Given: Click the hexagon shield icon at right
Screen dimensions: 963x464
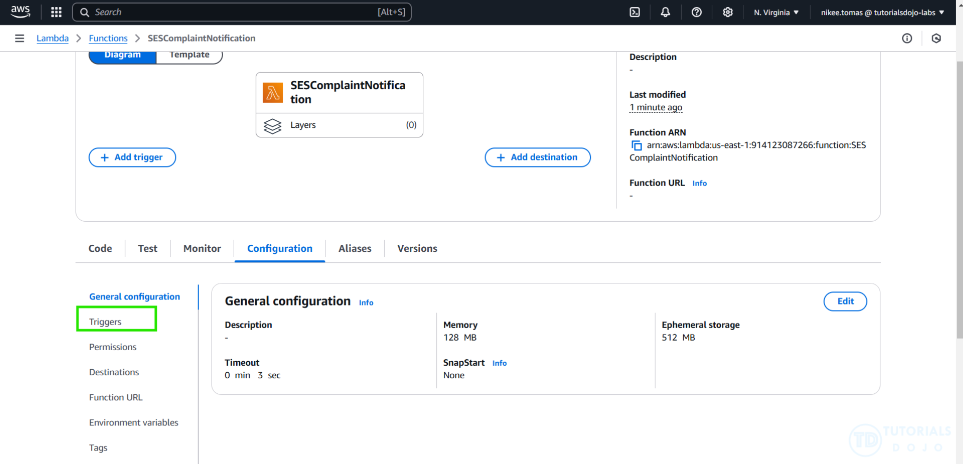Looking at the screenshot, I should [936, 38].
